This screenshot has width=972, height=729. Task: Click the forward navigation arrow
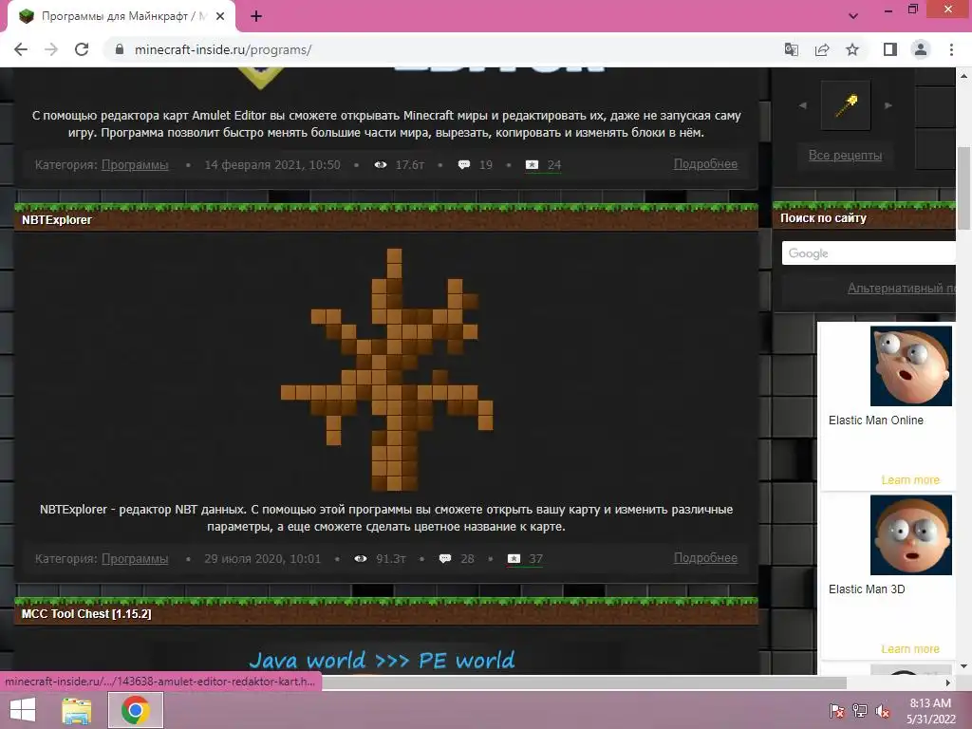[x=51, y=49]
